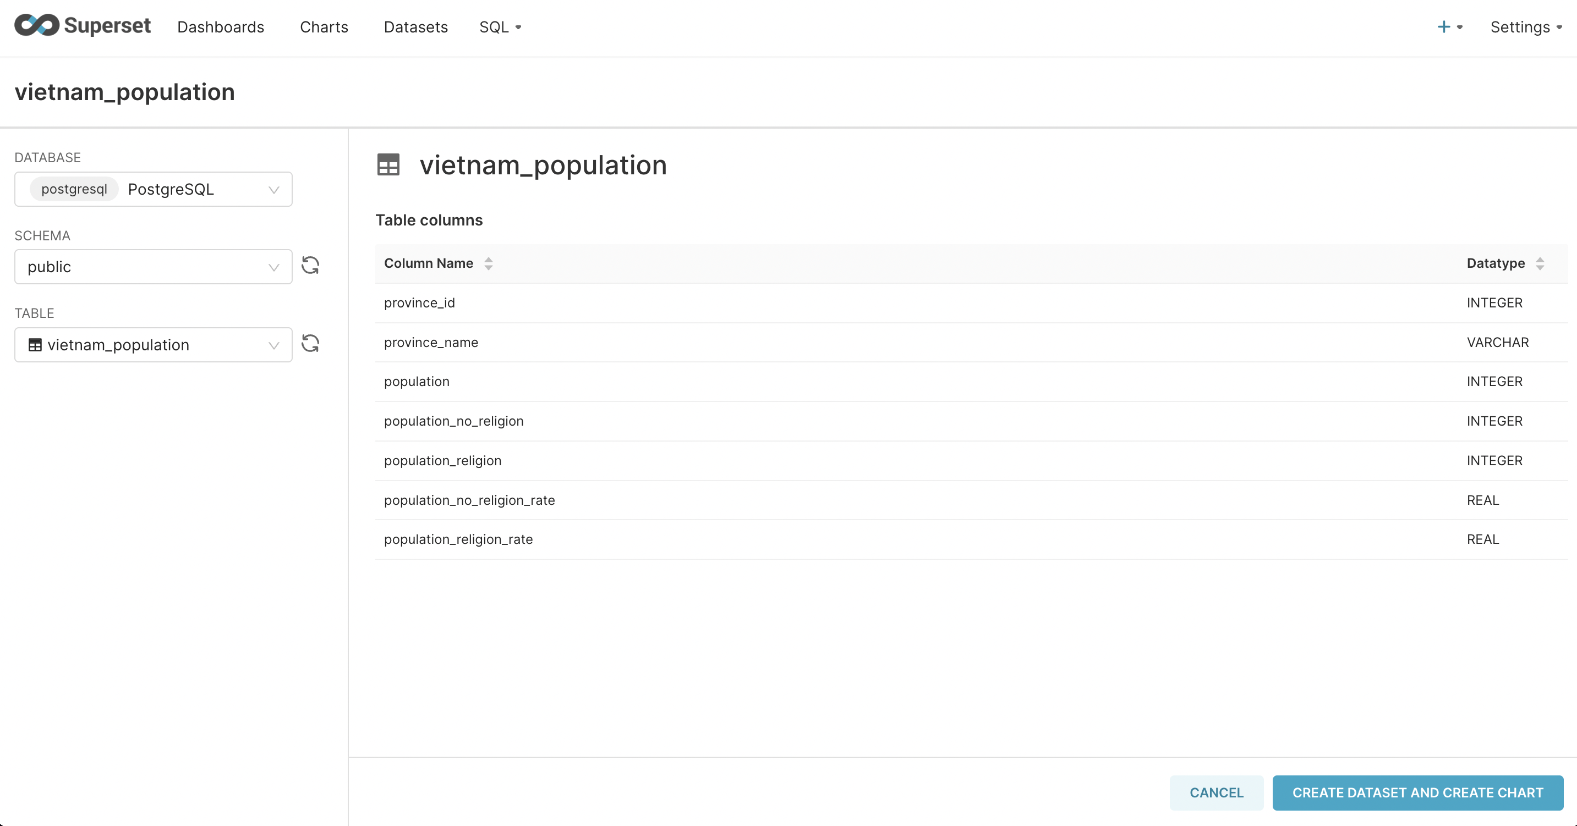Open the plus (new item) menu
This screenshot has height=826, width=1577.
pos(1449,27)
